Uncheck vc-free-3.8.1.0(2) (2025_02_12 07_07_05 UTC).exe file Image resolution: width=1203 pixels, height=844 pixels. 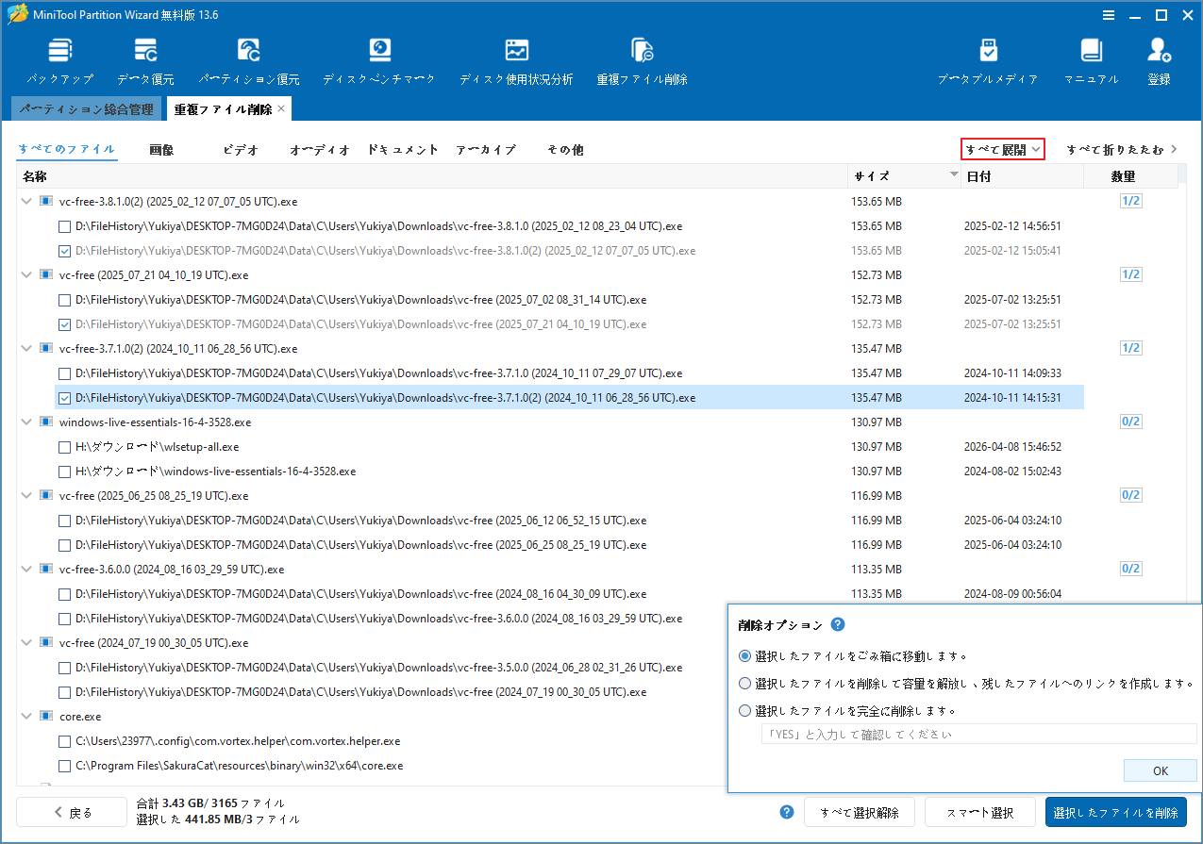point(64,250)
